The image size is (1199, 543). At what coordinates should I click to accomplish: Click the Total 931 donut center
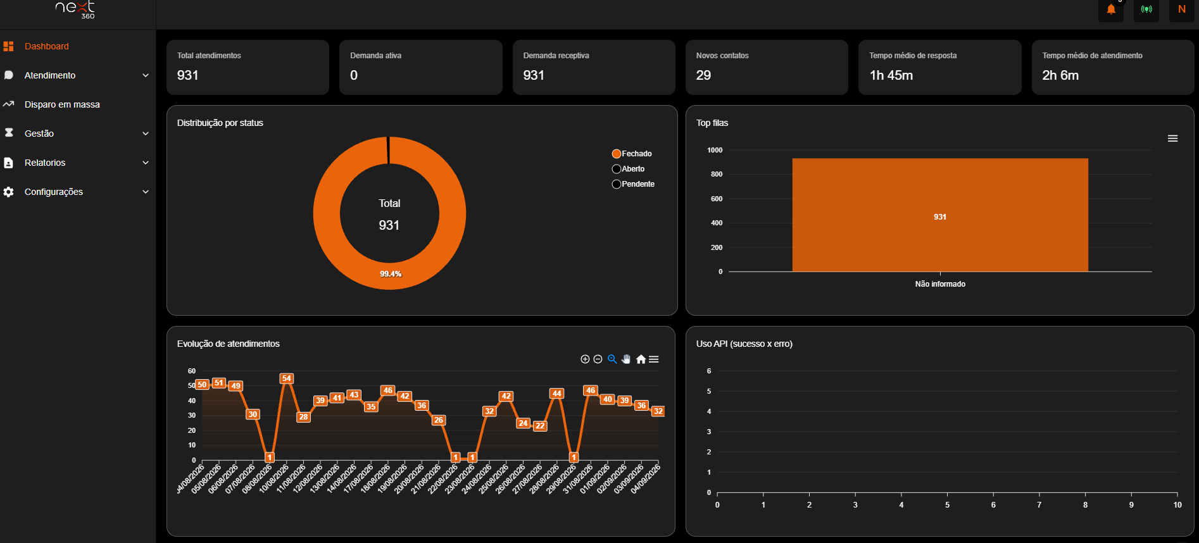click(x=389, y=215)
